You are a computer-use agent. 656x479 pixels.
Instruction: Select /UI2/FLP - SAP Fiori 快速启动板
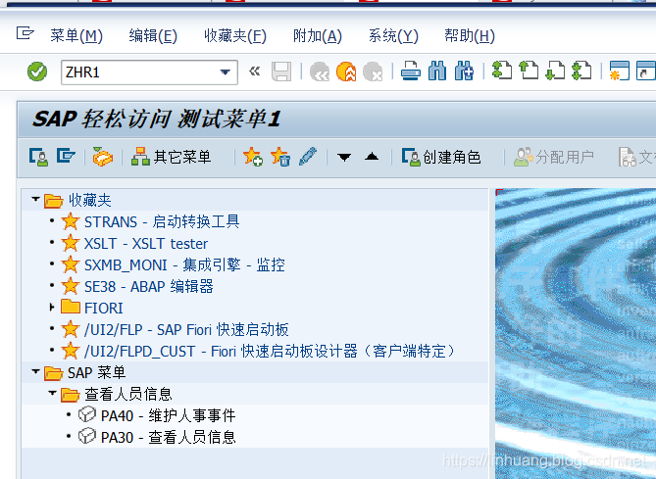(x=186, y=330)
